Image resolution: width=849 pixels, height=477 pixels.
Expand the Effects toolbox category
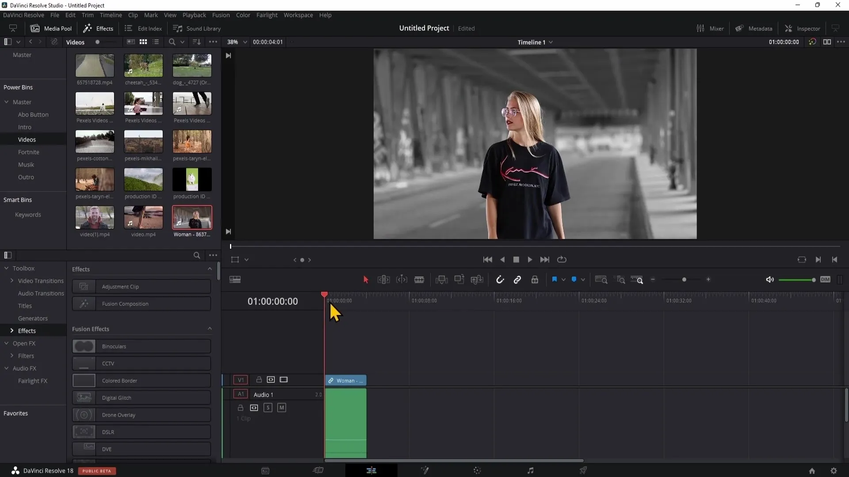click(x=11, y=330)
